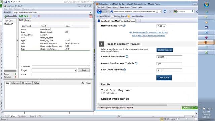This screenshot has height=121, width=215.
Task: Open the Info log level dropdown
Action: [x=82, y=83]
